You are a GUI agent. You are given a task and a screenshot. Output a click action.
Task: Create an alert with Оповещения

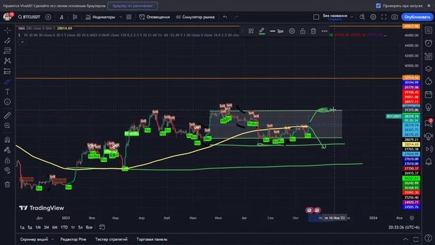(x=154, y=17)
